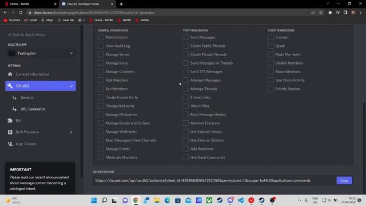Open the General Information home icon
Screen dimensions: 366x206
pyautogui.click(x=10, y=74)
